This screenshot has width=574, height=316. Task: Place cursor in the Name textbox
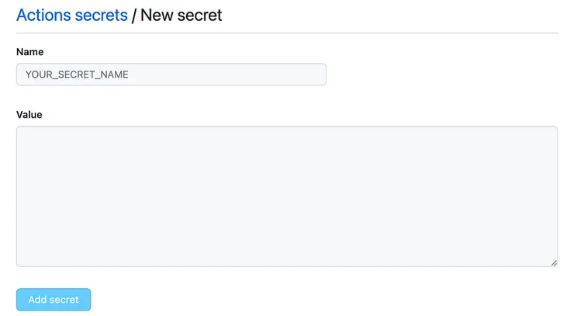point(171,75)
